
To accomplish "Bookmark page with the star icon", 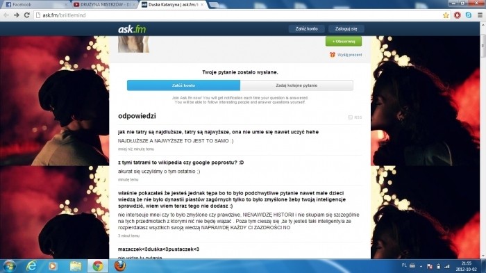I will [446, 15].
